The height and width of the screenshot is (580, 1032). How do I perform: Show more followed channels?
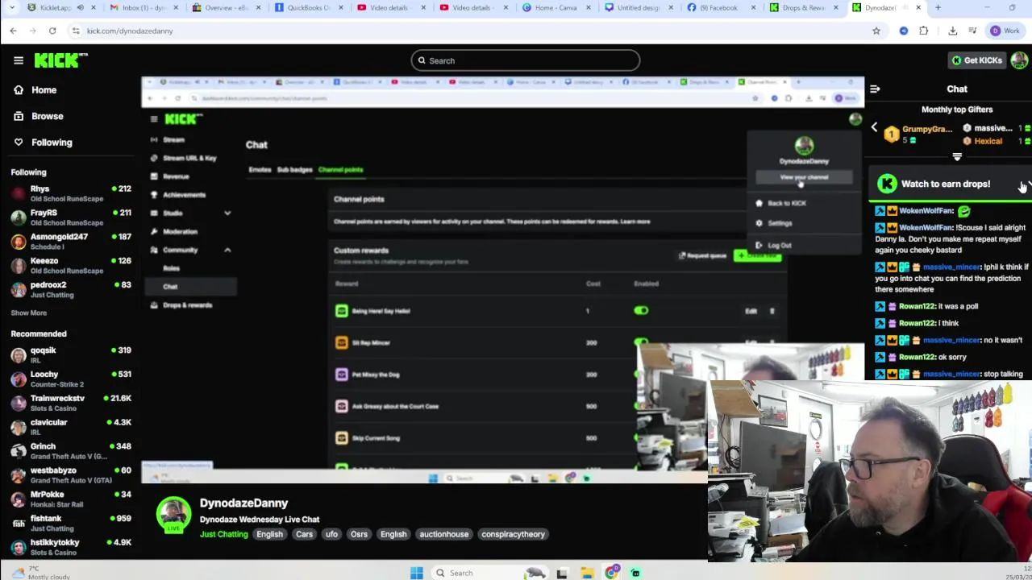click(29, 313)
